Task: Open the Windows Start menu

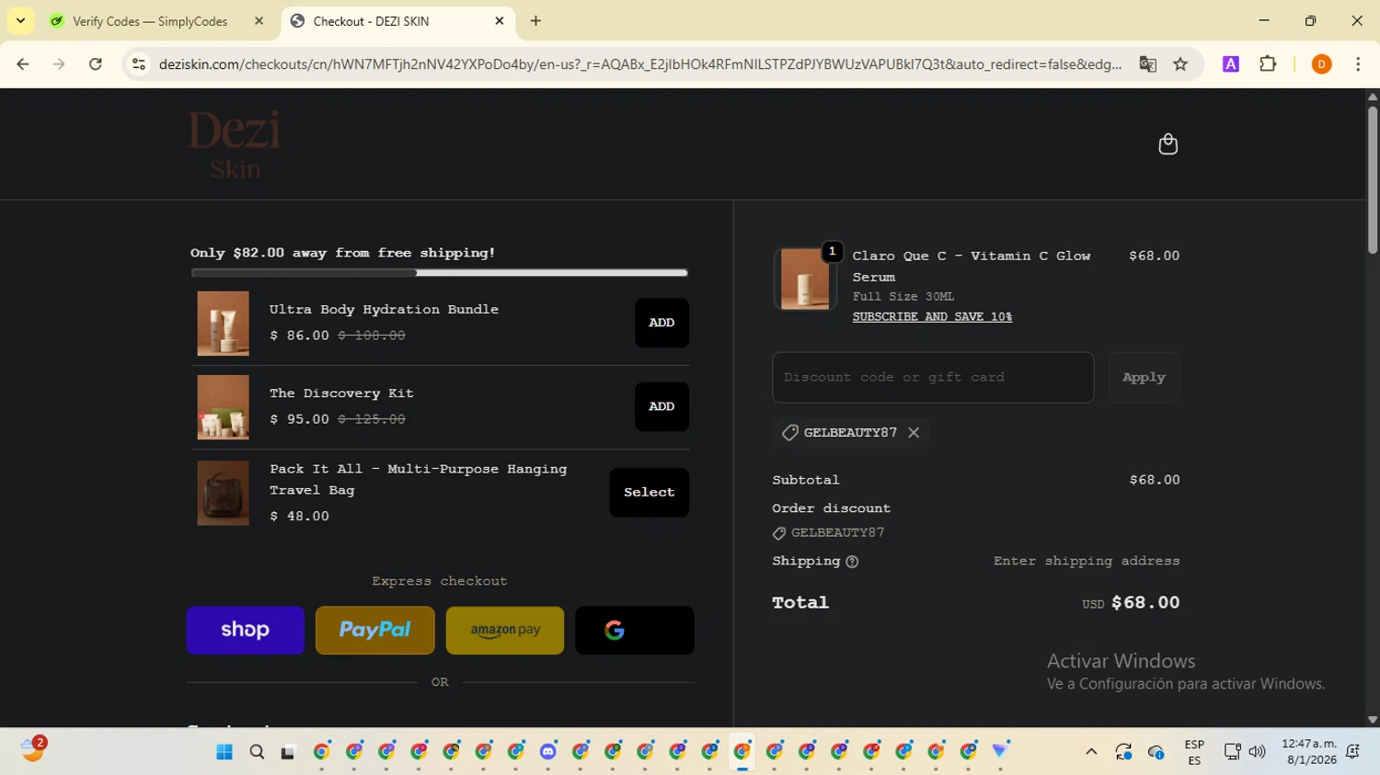Action: tap(224, 752)
